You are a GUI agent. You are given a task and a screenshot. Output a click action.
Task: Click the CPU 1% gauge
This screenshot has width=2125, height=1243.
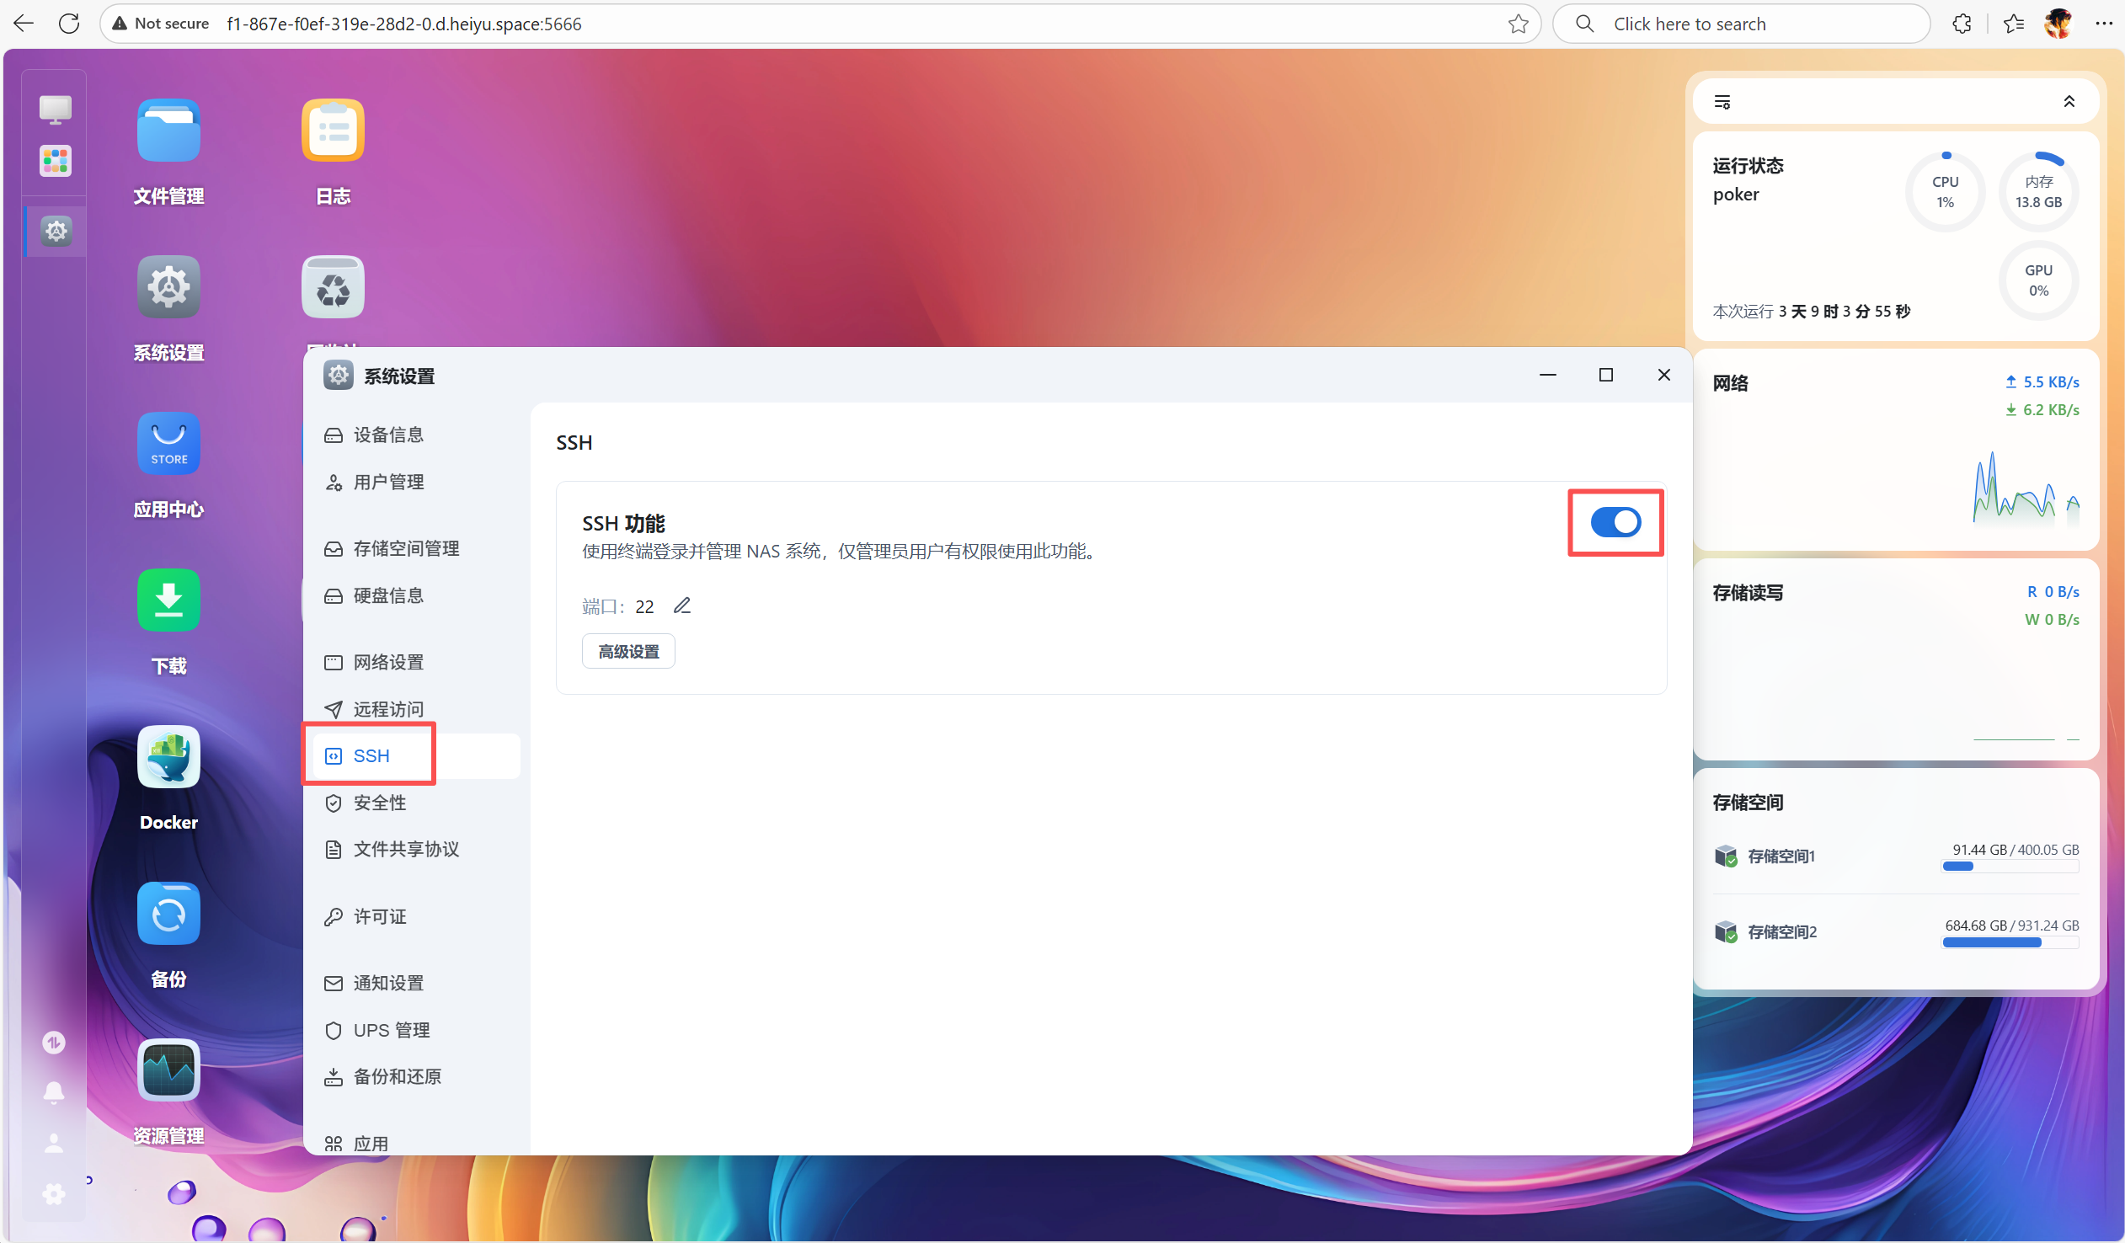1946,192
